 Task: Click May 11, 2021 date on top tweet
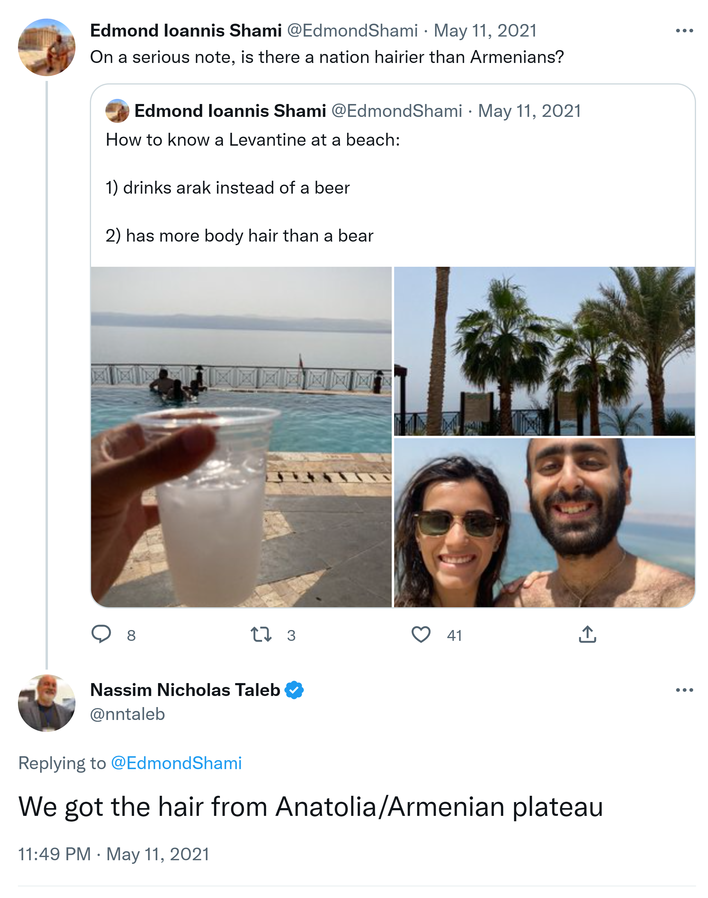coord(485,31)
